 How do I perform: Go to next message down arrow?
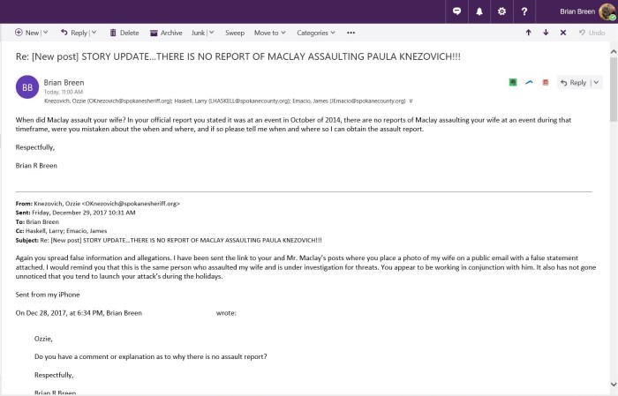click(x=546, y=33)
